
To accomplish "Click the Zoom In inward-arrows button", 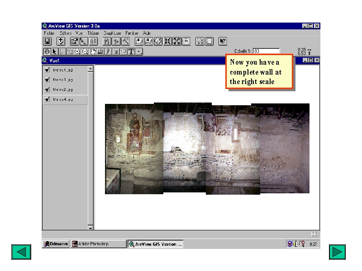I will click(167, 42).
